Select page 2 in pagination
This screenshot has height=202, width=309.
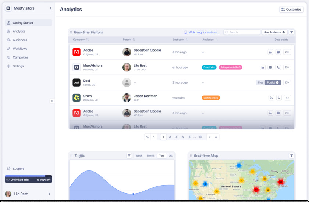point(170,137)
